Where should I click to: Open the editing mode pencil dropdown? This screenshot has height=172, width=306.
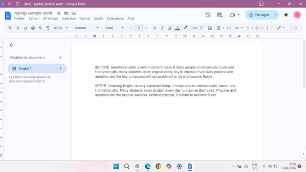coord(281,28)
